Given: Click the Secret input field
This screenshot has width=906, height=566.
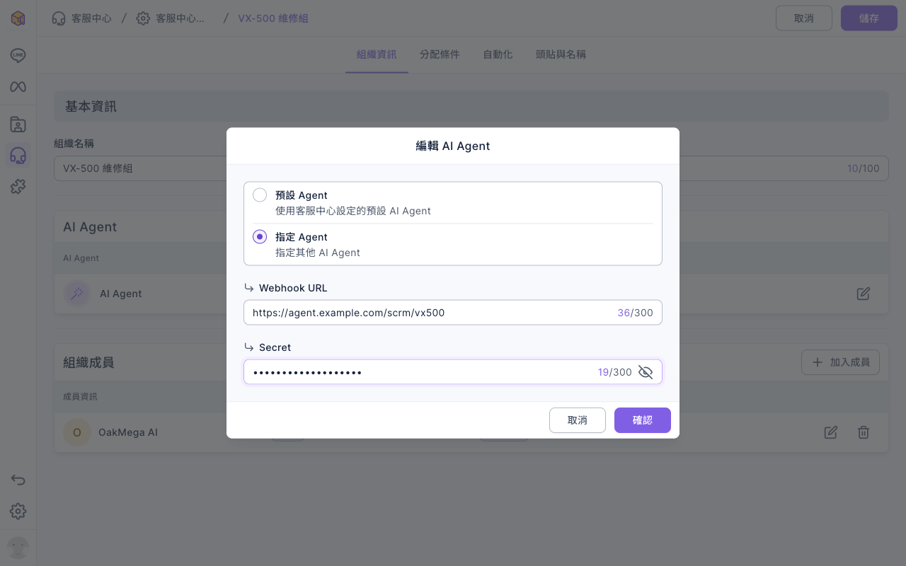Looking at the screenshot, I should point(453,372).
